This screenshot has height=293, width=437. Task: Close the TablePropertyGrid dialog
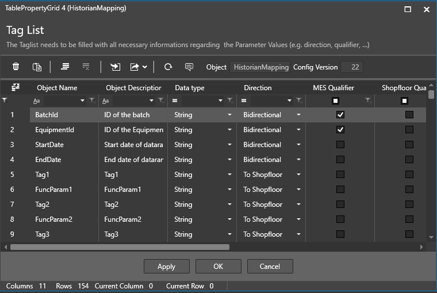(x=427, y=9)
